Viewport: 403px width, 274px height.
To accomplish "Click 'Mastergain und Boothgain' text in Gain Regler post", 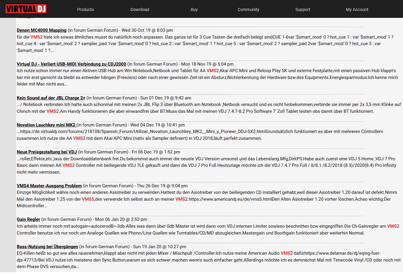I will [269, 233].
